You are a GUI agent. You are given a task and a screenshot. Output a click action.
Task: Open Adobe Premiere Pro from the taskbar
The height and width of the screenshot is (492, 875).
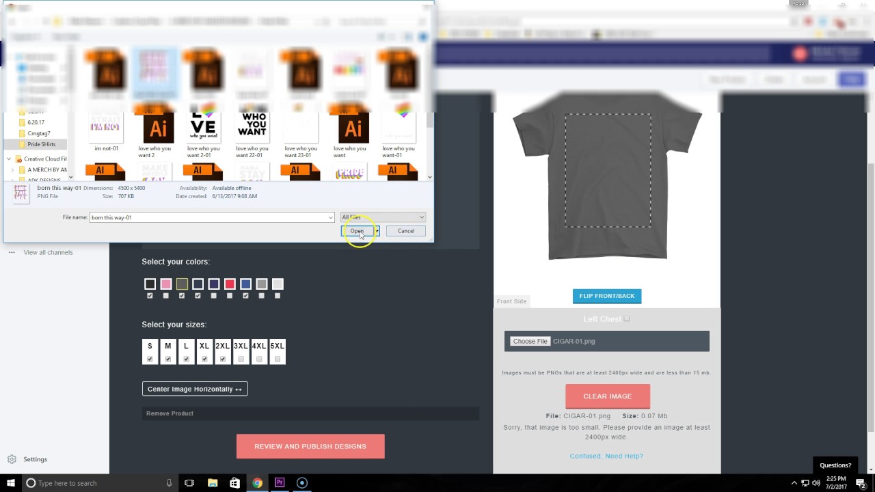coord(280,483)
